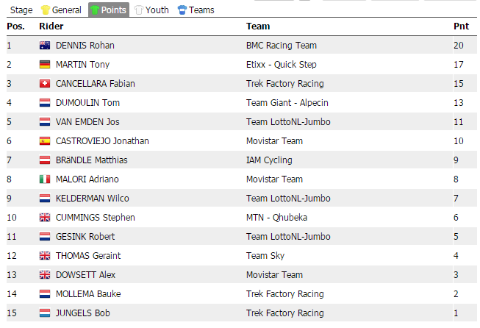Click the Australian flag beside Dennis Rohan

pos(44,46)
